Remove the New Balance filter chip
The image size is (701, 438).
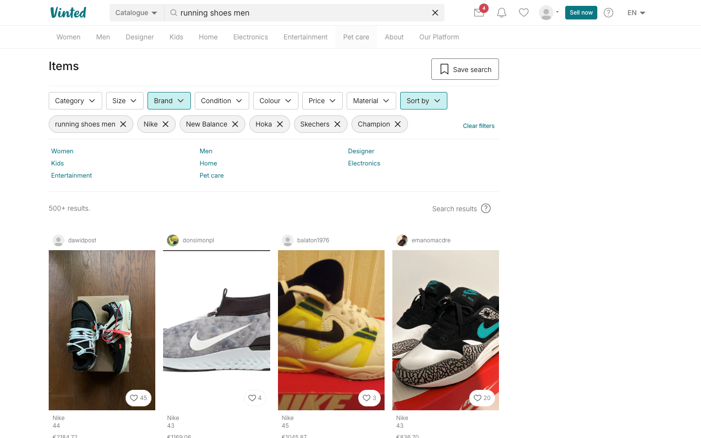tap(235, 124)
